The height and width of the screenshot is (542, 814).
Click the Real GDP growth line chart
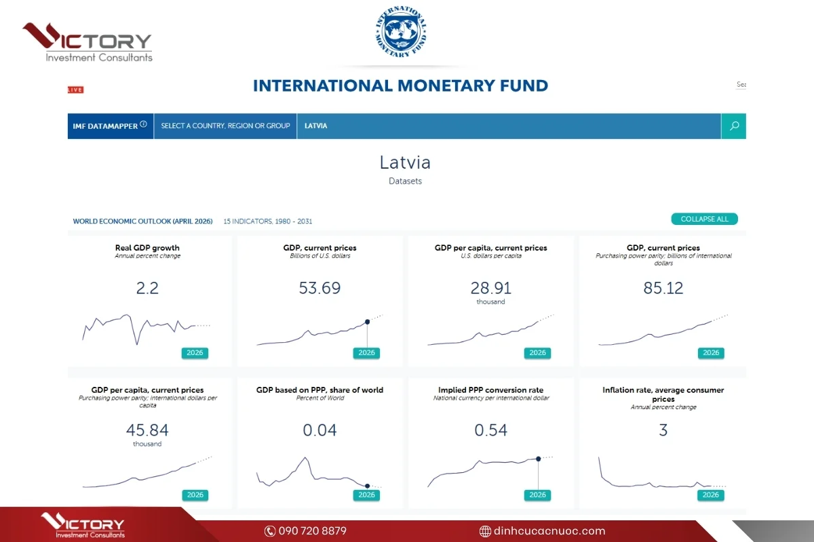[x=147, y=329]
